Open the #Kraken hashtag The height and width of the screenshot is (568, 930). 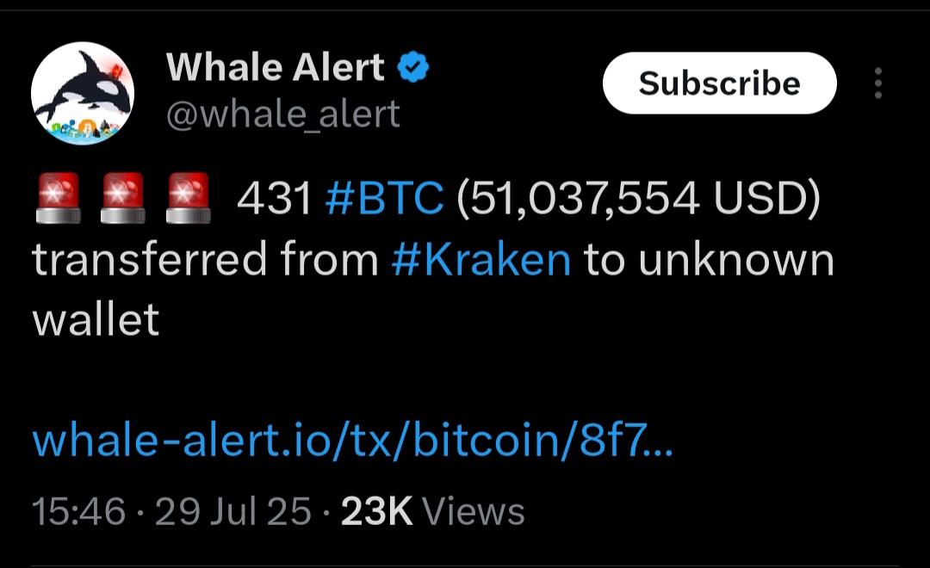pos(481,260)
